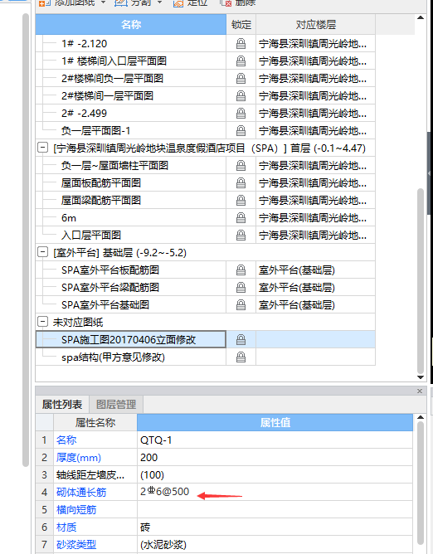Open the 砌体通长筋 property link
The height and width of the screenshot is (554, 433).
coord(81,492)
